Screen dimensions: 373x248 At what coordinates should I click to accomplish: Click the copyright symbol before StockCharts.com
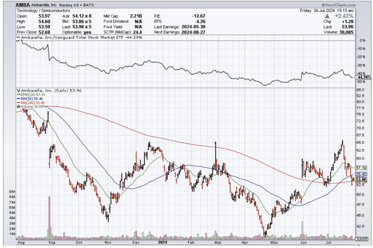[323, 5]
